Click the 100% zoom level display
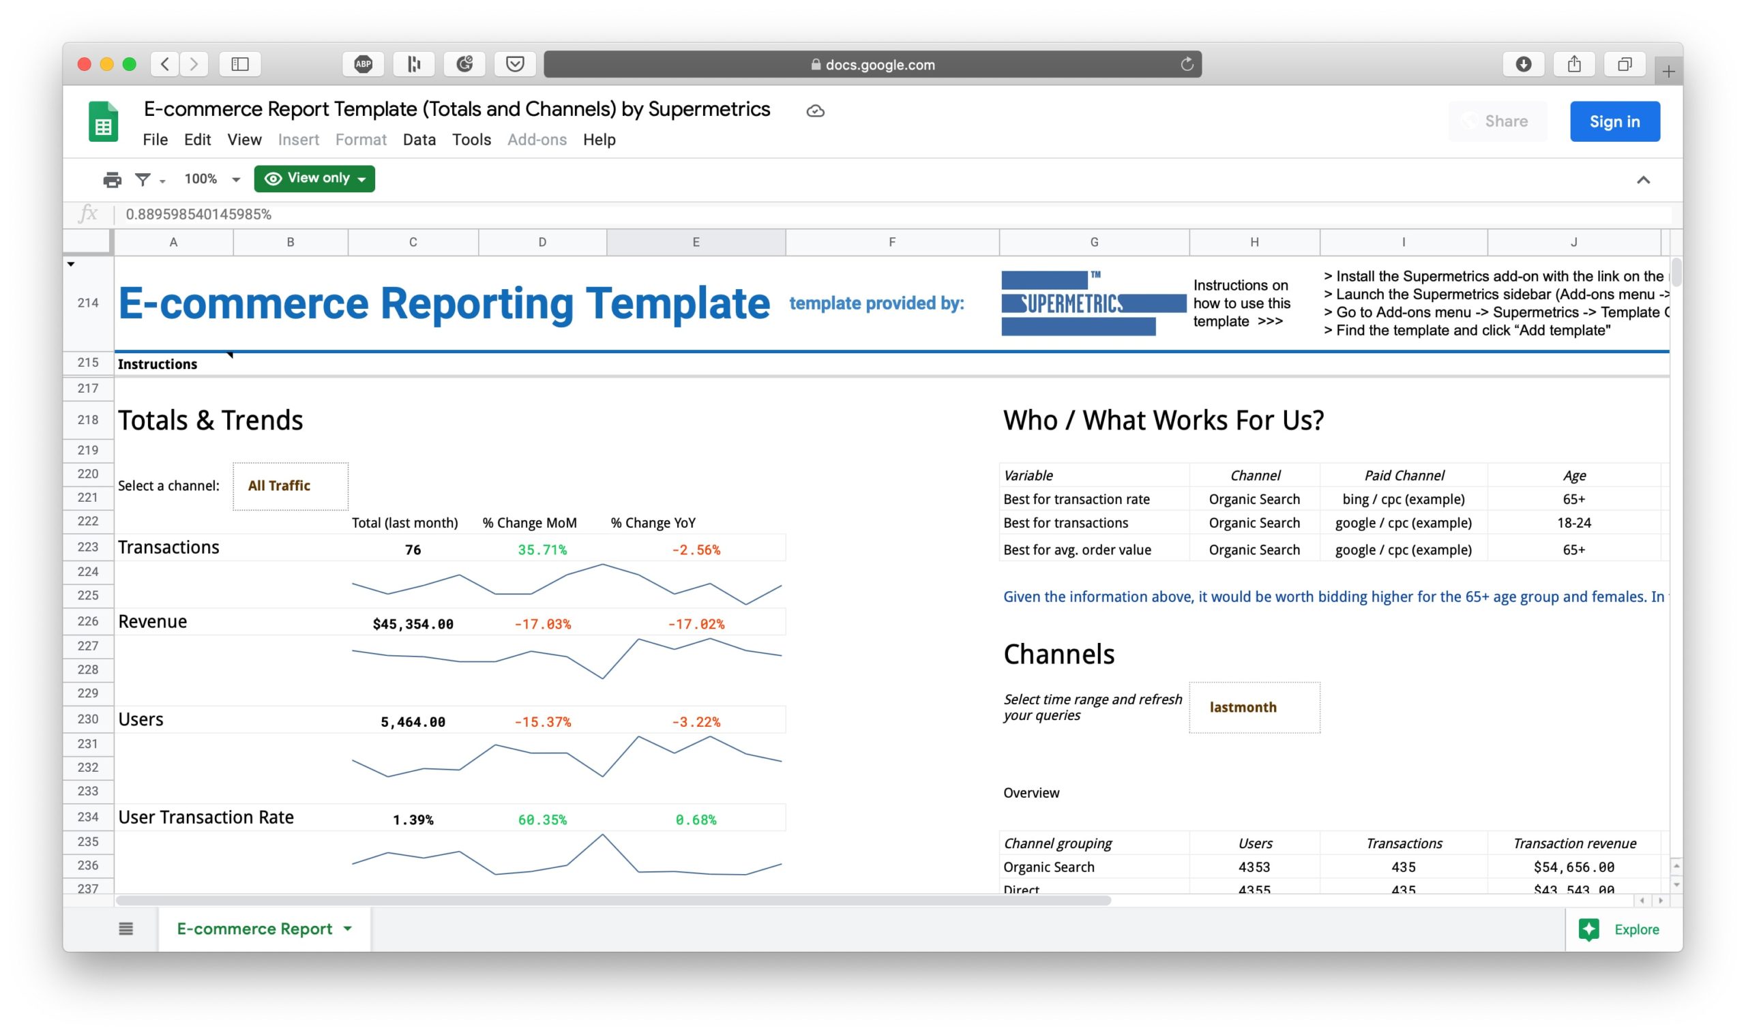Screen dimensions: 1746x1035 [x=201, y=179]
